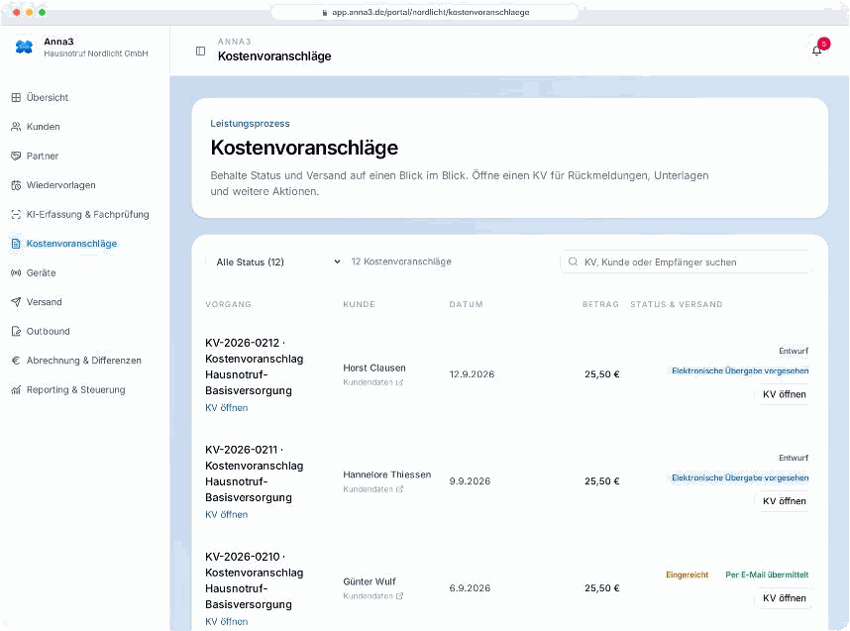Click the Partner handshake icon
850x631 pixels.
tap(16, 157)
